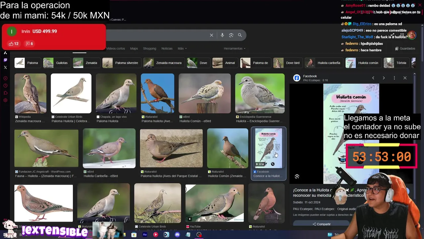This screenshot has width=424, height=239.
Task: Click 'PAU Ecatepec · 0:18' source text
Action: (315, 80)
